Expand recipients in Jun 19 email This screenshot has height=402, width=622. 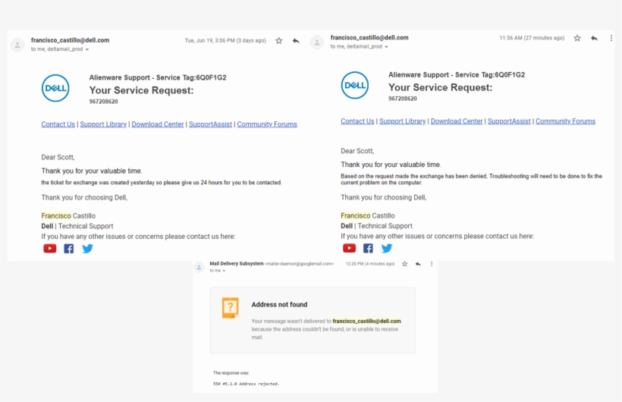pyautogui.click(x=87, y=49)
